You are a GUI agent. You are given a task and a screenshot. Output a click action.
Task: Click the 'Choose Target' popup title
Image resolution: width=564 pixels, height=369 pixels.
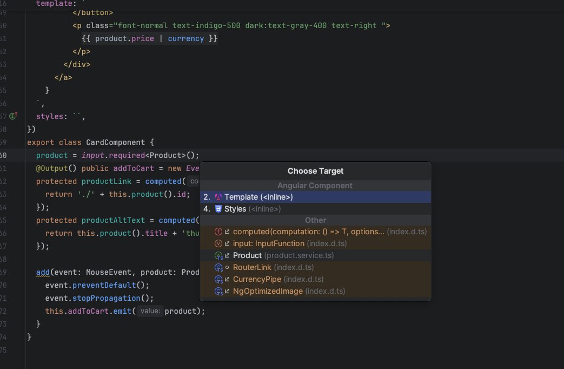point(315,171)
